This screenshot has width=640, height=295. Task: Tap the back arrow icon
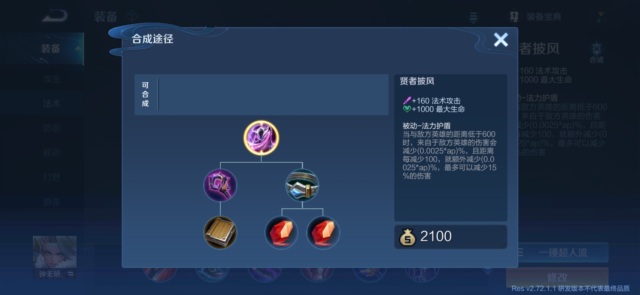click(x=54, y=16)
